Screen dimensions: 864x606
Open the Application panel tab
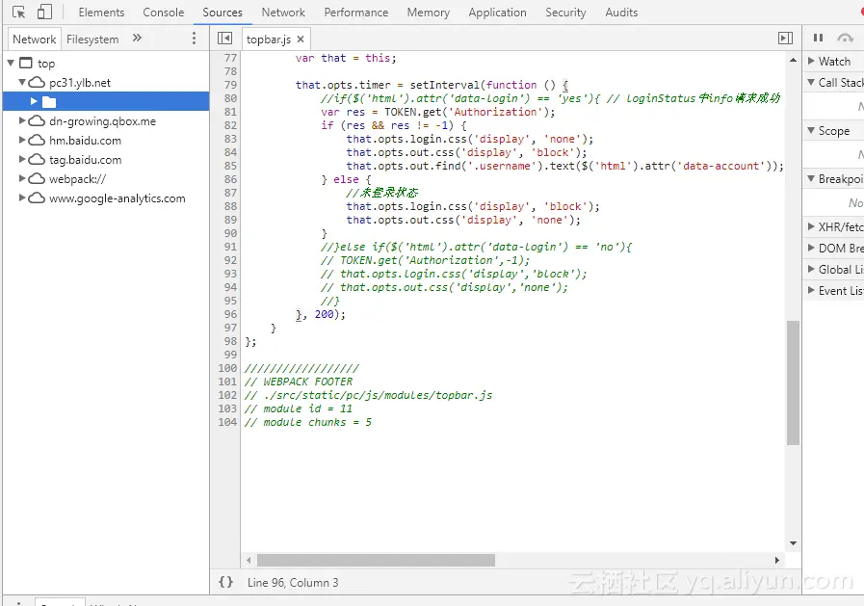tap(497, 13)
